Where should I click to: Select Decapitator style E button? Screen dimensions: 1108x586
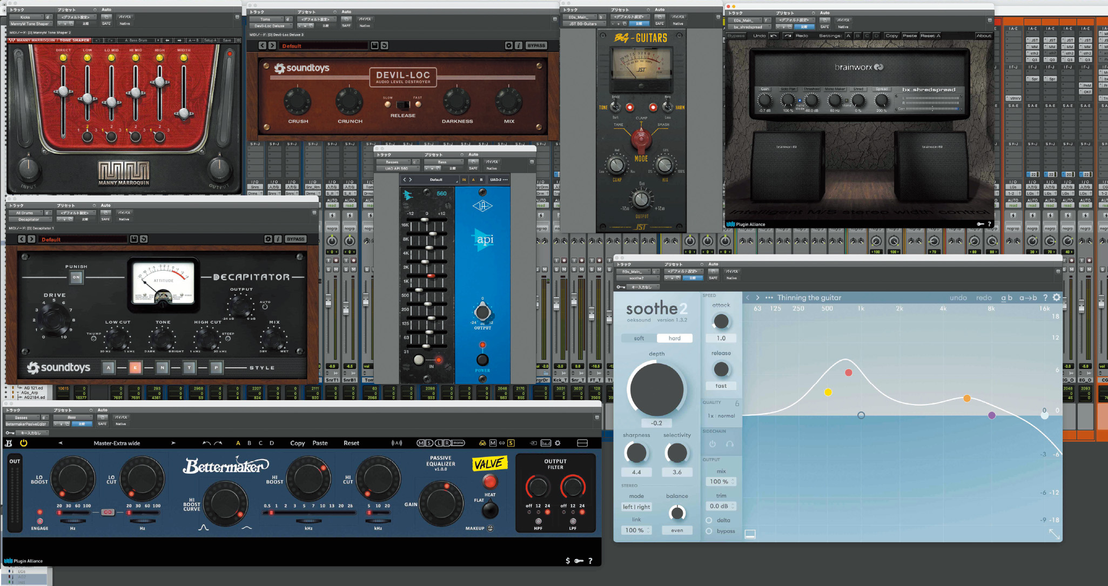coord(135,368)
